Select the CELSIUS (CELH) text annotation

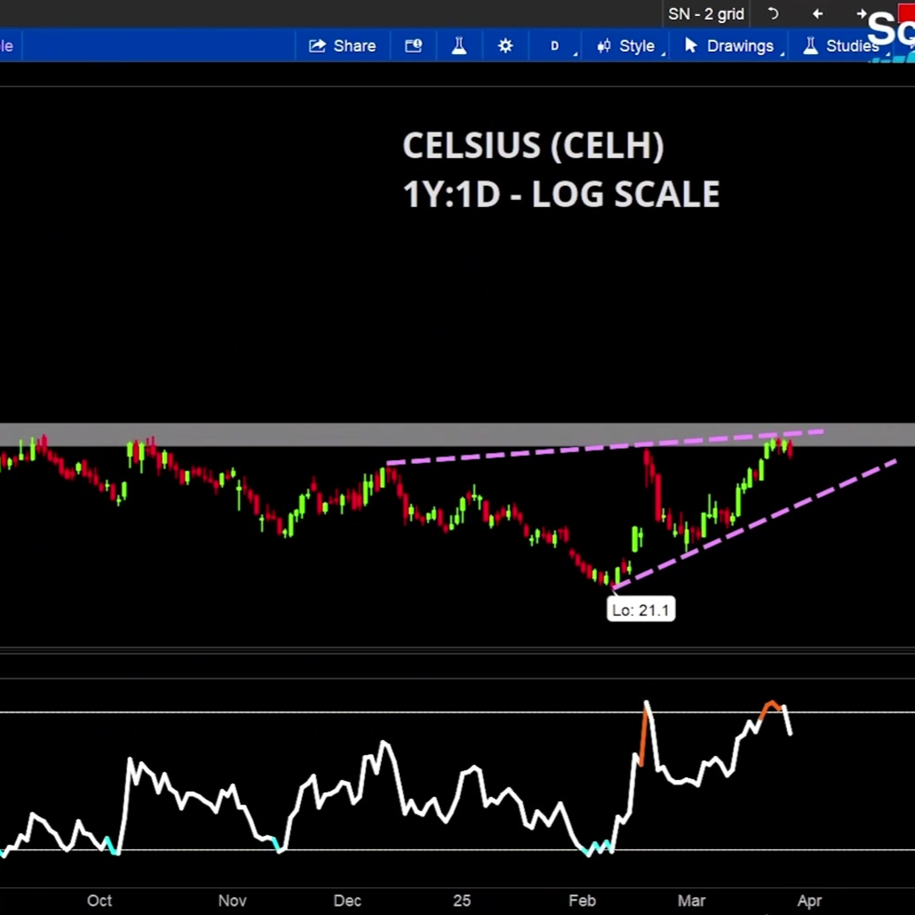click(x=533, y=145)
